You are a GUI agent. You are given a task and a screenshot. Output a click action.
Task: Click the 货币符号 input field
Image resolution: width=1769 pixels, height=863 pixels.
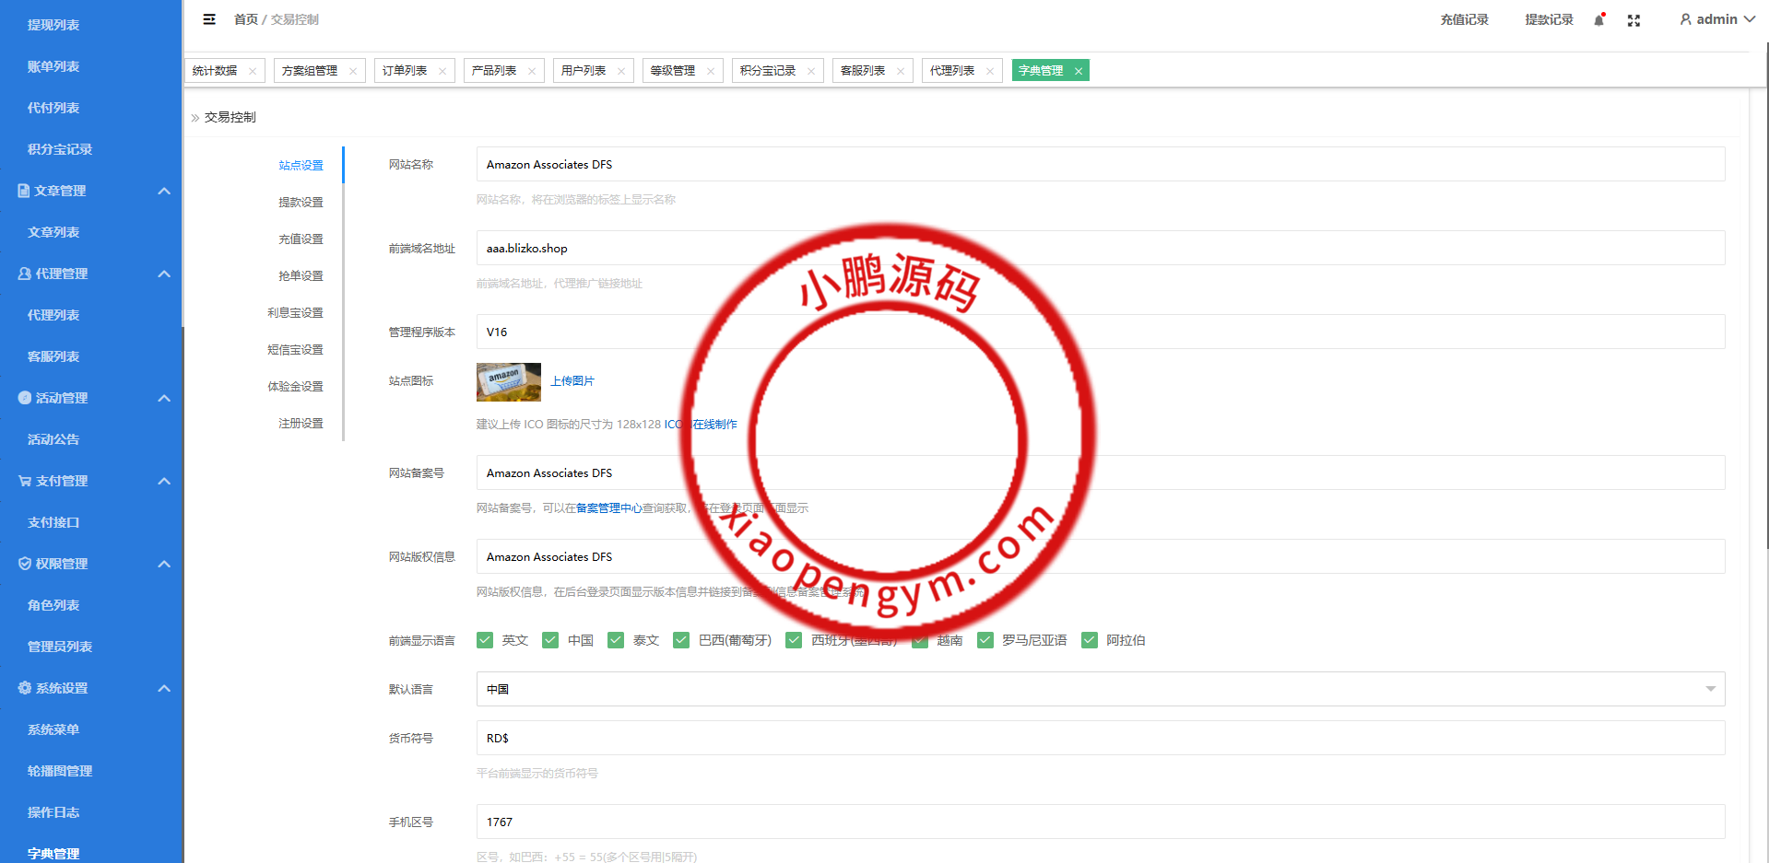click(x=1100, y=738)
